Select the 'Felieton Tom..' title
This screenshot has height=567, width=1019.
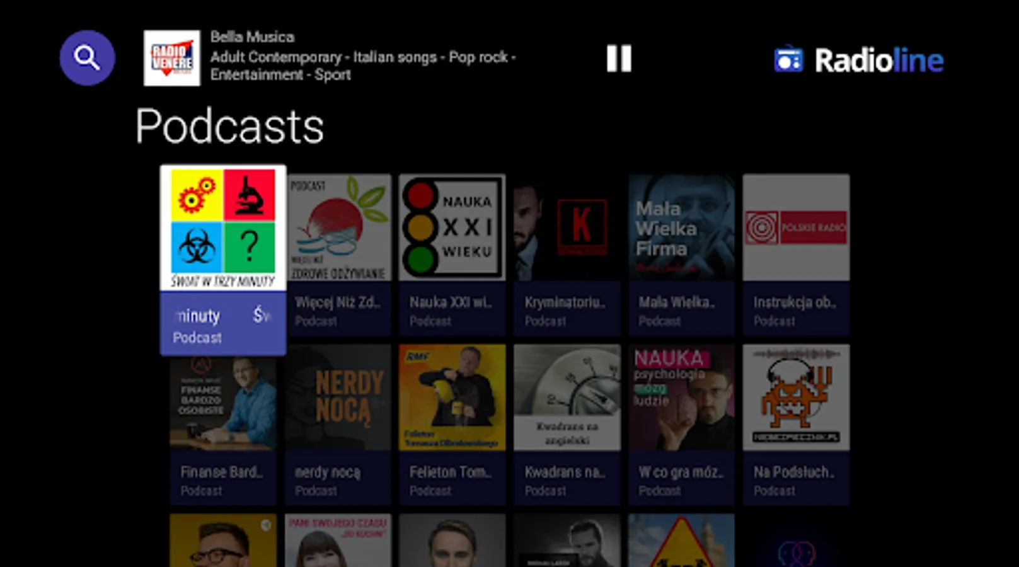click(x=450, y=472)
